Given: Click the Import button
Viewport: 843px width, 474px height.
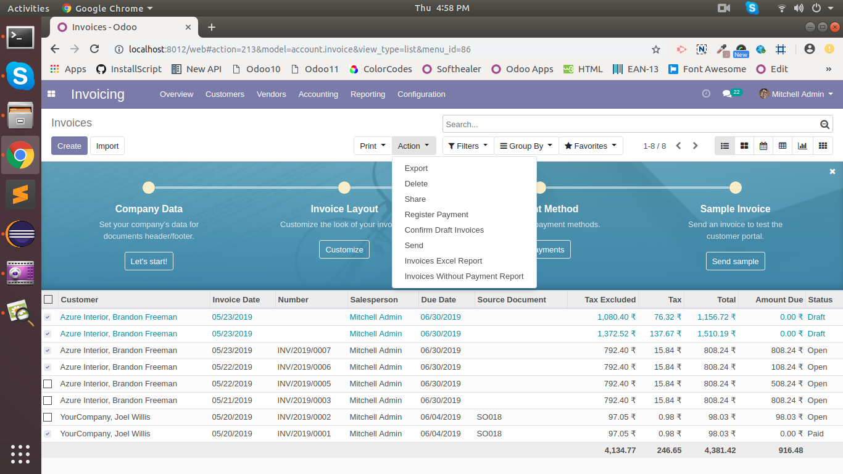Looking at the screenshot, I should [x=107, y=146].
